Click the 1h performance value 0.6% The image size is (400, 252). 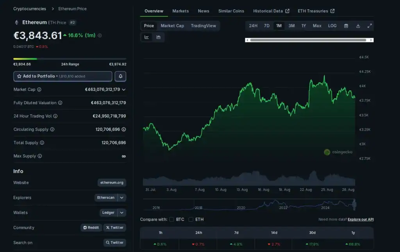160,244
